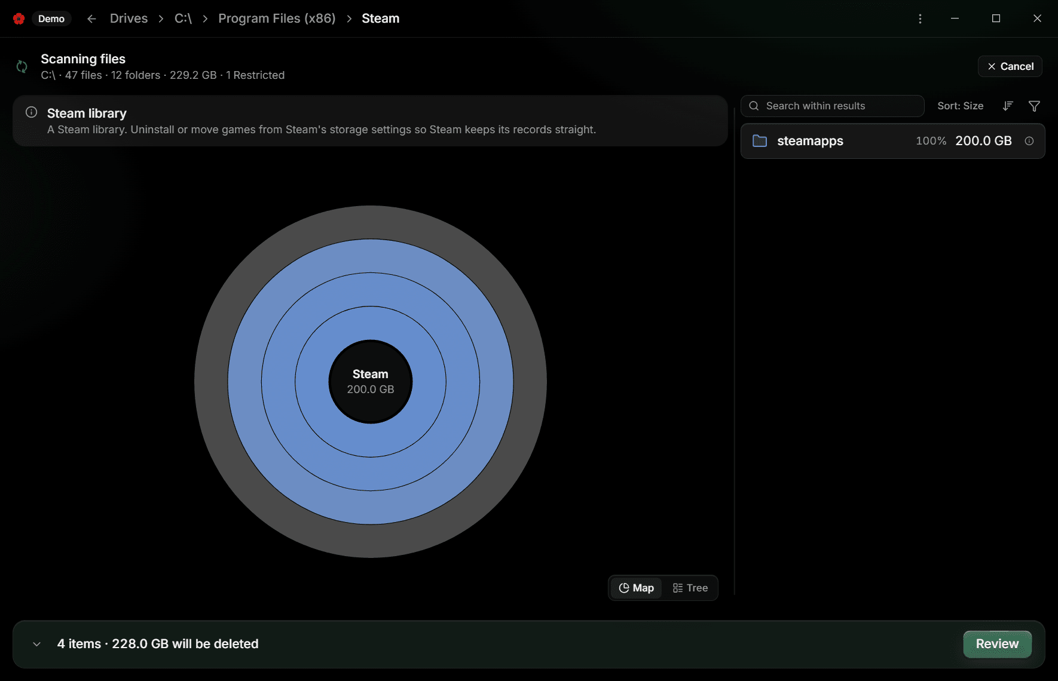The image size is (1058, 681).
Task: Open the Sort: Size dropdown
Action: 960,106
